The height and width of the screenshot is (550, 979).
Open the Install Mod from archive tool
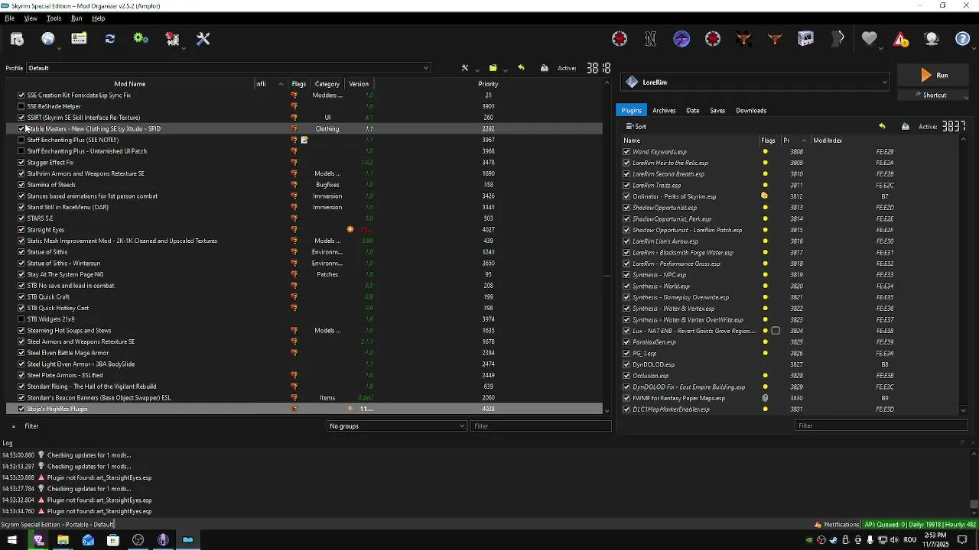click(x=17, y=39)
